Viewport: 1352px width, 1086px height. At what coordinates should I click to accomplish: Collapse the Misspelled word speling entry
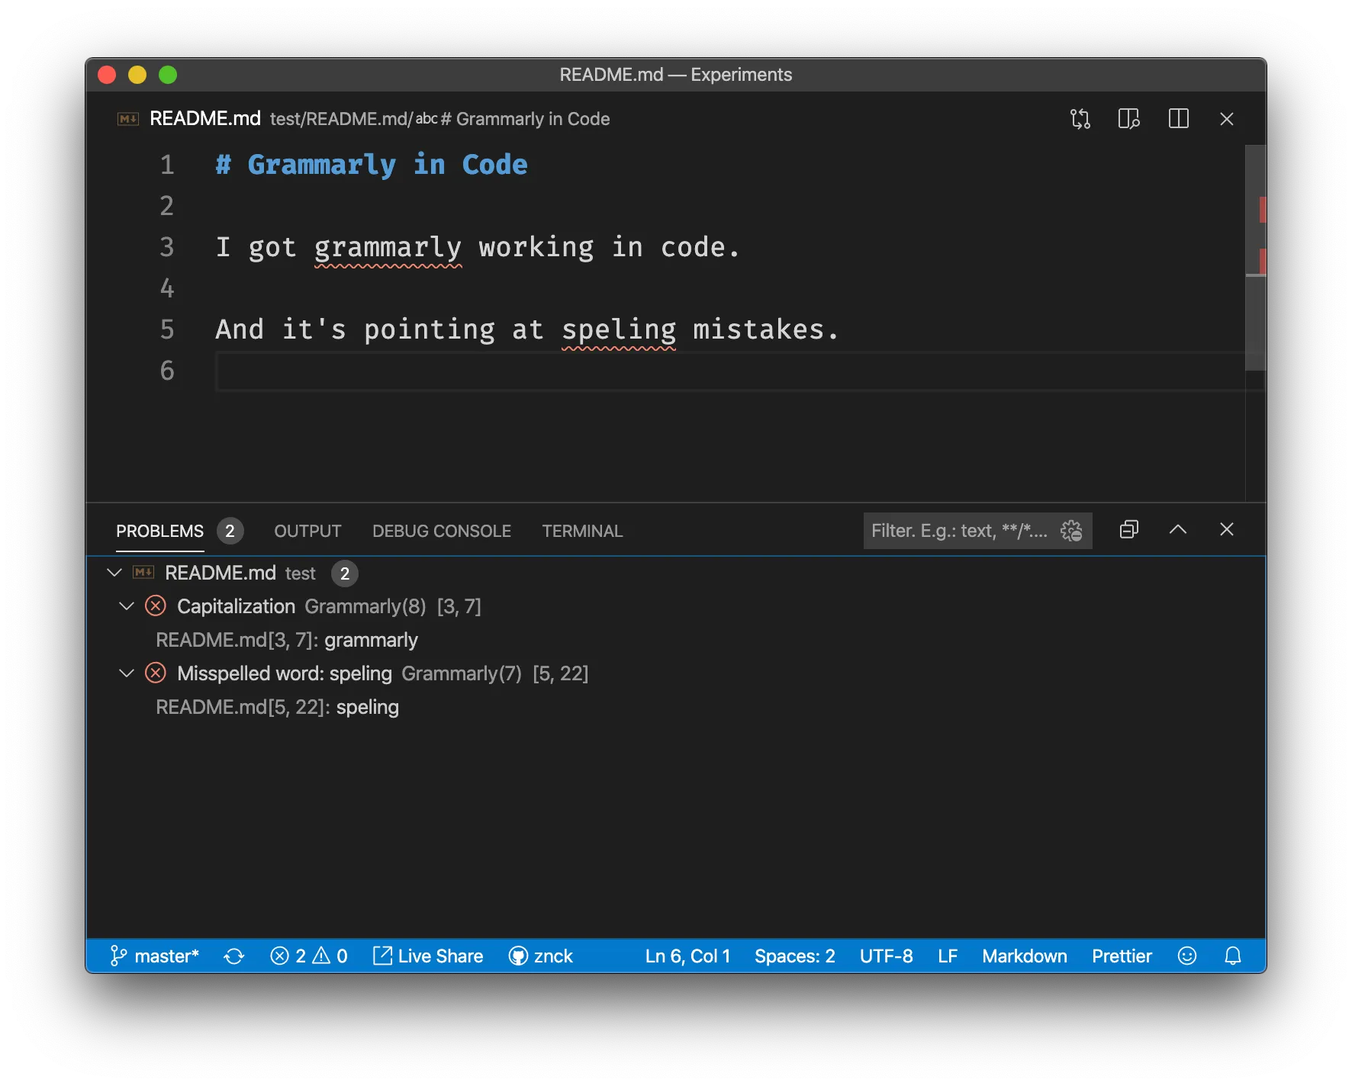127,673
